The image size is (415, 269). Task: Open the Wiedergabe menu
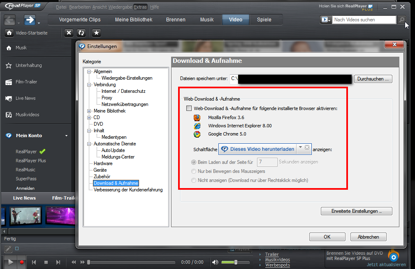(x=120, y=7)
